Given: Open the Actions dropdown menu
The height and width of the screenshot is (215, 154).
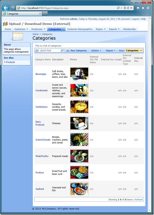Looking at the screenshot, I should pyautogui.click(x=96, y=51).
